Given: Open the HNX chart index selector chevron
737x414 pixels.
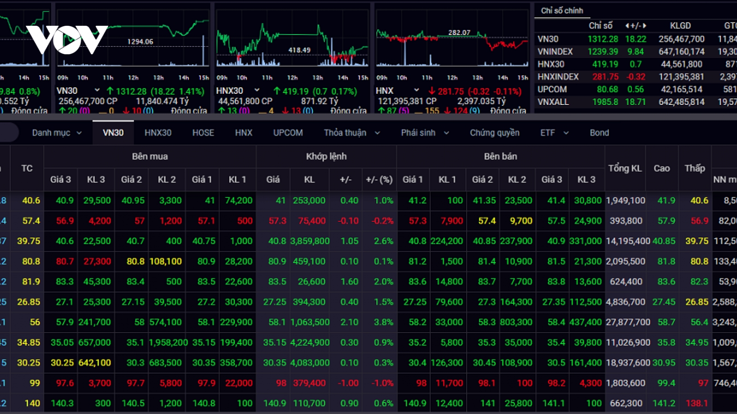Looking at the screenshot, I should click(x=417, y=90).
